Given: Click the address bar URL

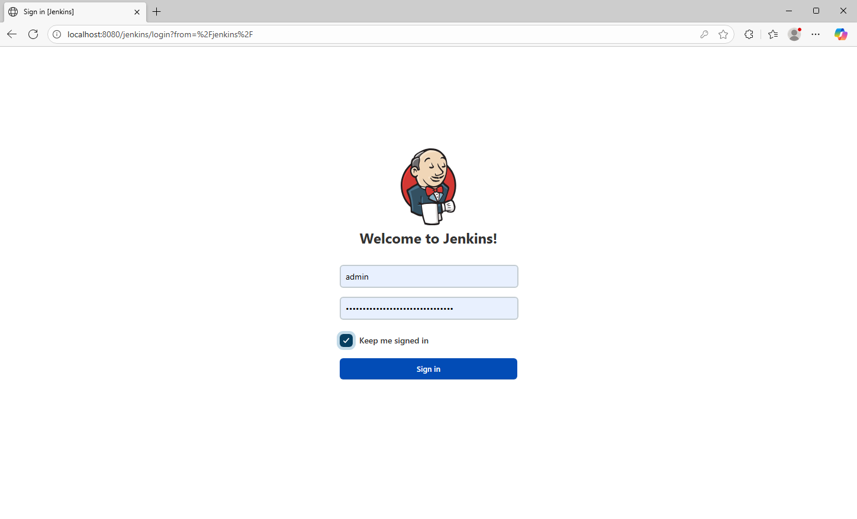Looking at the screenshot, I should [x=160, y=34].
